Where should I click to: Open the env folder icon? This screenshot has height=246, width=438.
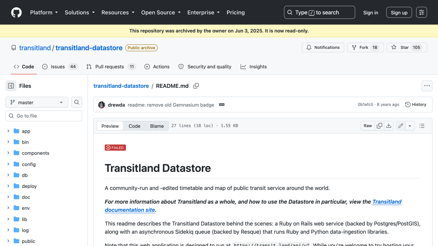point(16,208)
